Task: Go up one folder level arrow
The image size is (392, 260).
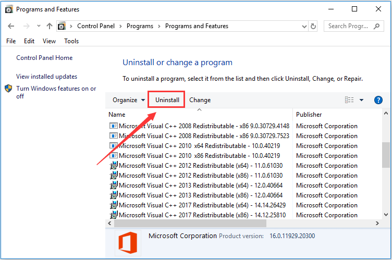Action: pyautogui.click(x=50, y=26)
